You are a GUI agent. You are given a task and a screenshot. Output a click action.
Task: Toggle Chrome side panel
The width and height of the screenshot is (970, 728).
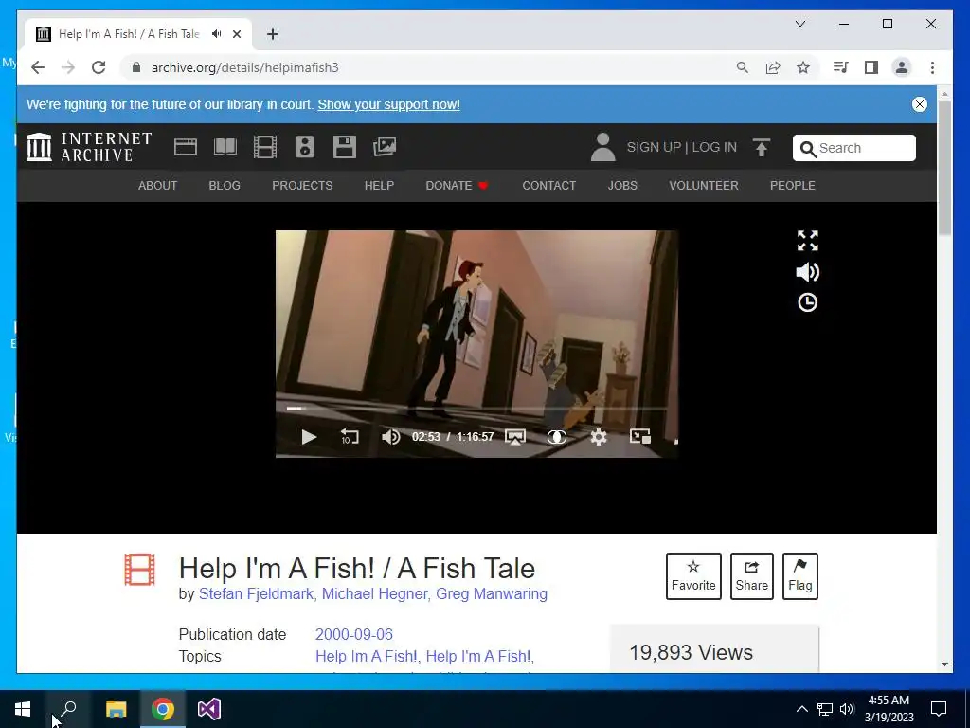point(871,67)
